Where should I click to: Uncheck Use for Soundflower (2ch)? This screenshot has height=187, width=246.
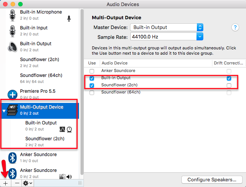92,86
